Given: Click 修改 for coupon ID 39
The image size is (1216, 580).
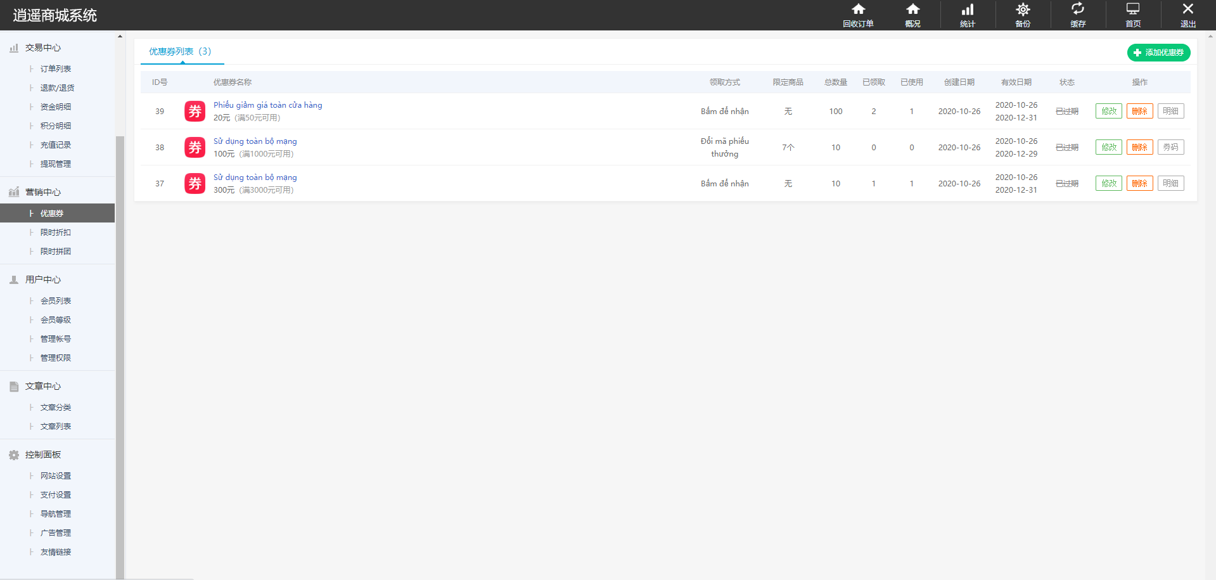Looking at the screenshot, I should pyautogui.click(x=1109, y=111).
